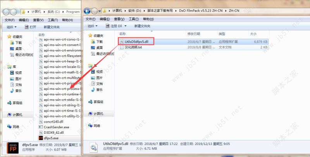Click the Forward button in ZH-CN window
310x157 pixels.
[x=94, y=11]
